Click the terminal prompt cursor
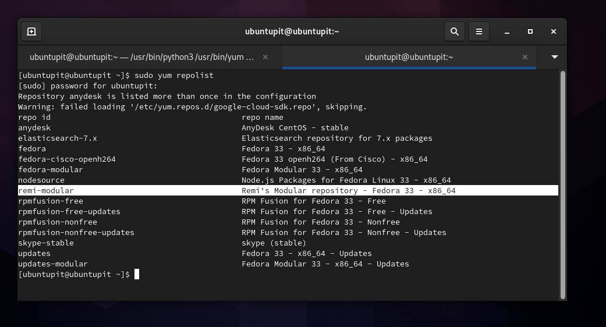 click(137, 274)
